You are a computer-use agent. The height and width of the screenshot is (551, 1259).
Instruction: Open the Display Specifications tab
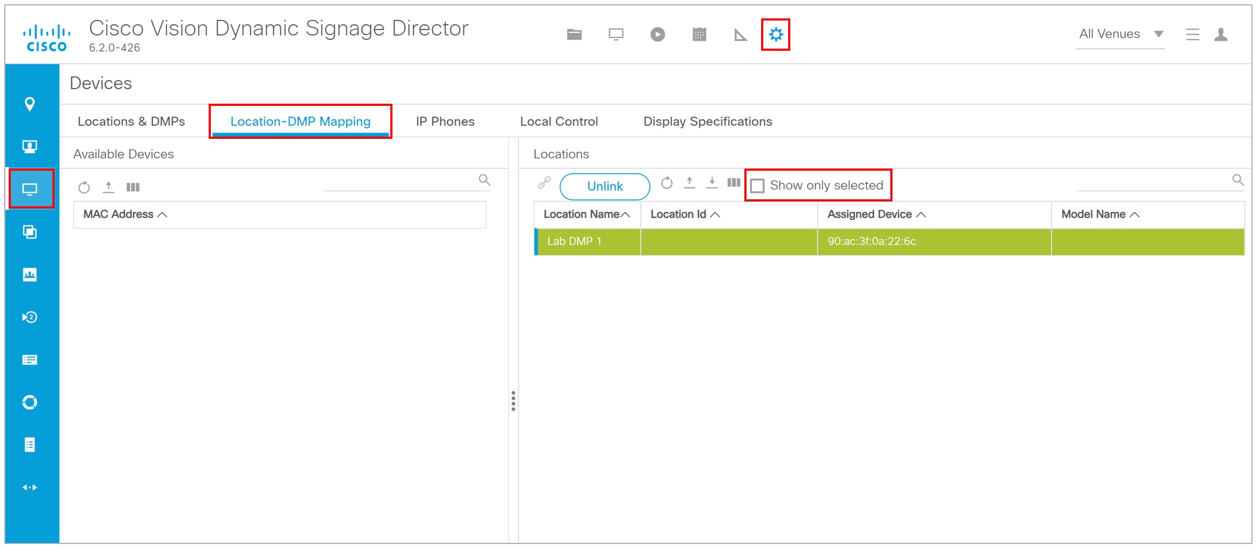(x=708, y=122)
